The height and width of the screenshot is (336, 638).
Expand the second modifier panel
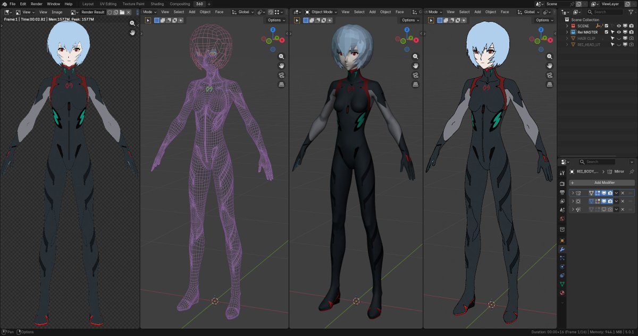click(573, 201)
